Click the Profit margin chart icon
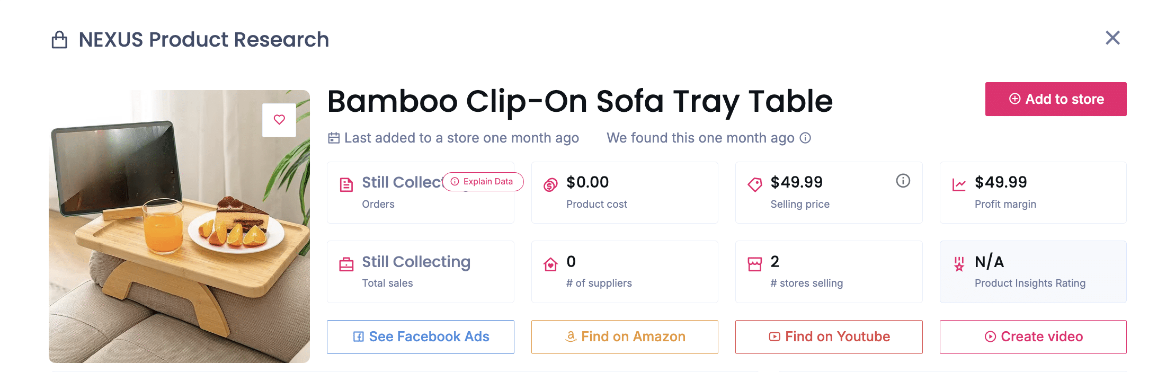 coord(959,185)
